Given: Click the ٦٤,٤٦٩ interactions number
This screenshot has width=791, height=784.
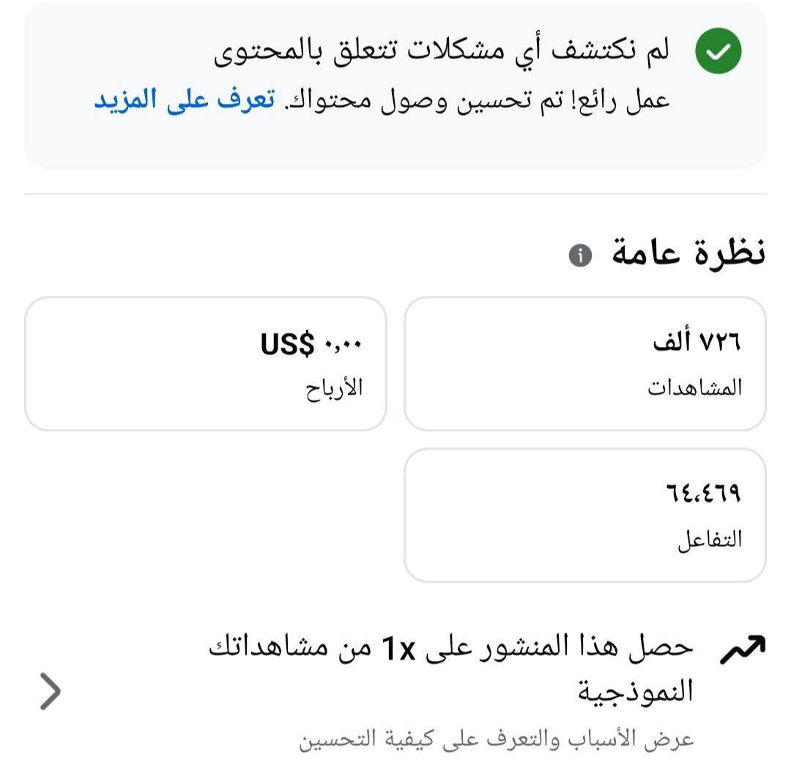Looking at the screenshot, I should 703,493.
